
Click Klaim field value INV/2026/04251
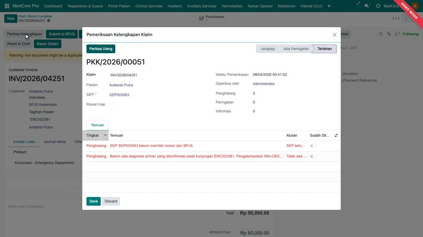point(123,75)
